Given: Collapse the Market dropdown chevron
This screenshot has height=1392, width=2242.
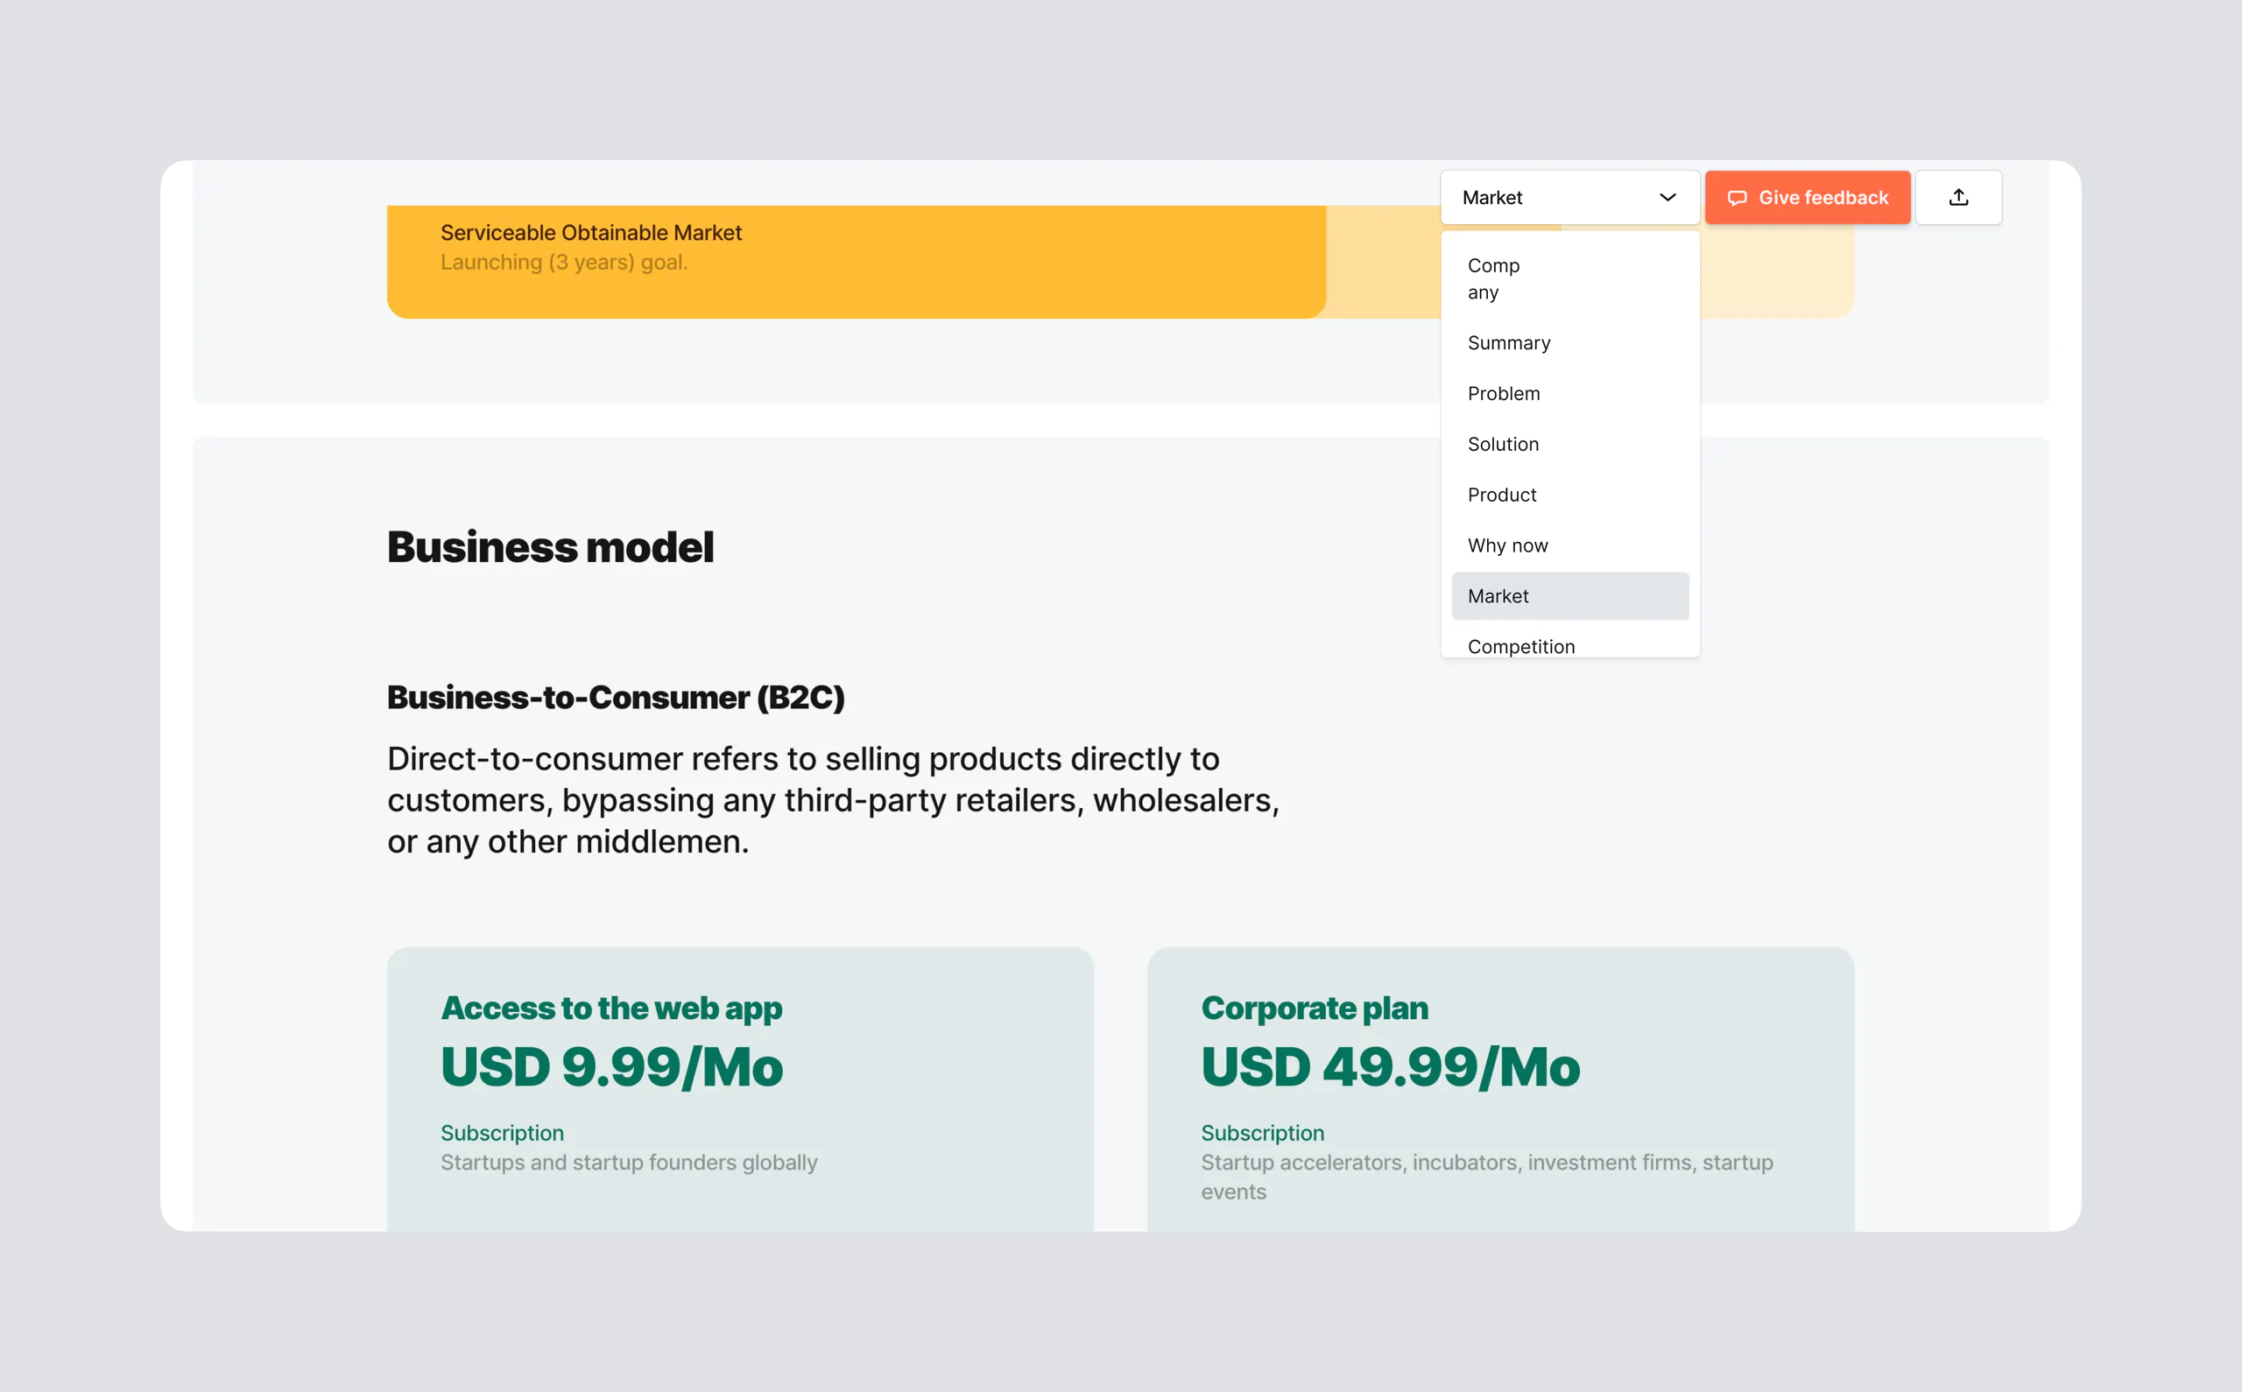Looking at the screenshot, I should point(1667,197).
